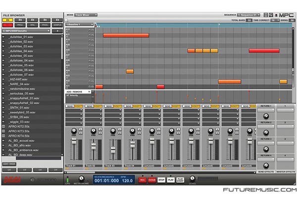Select the long red note on pad A11

(x=126, y=35)
